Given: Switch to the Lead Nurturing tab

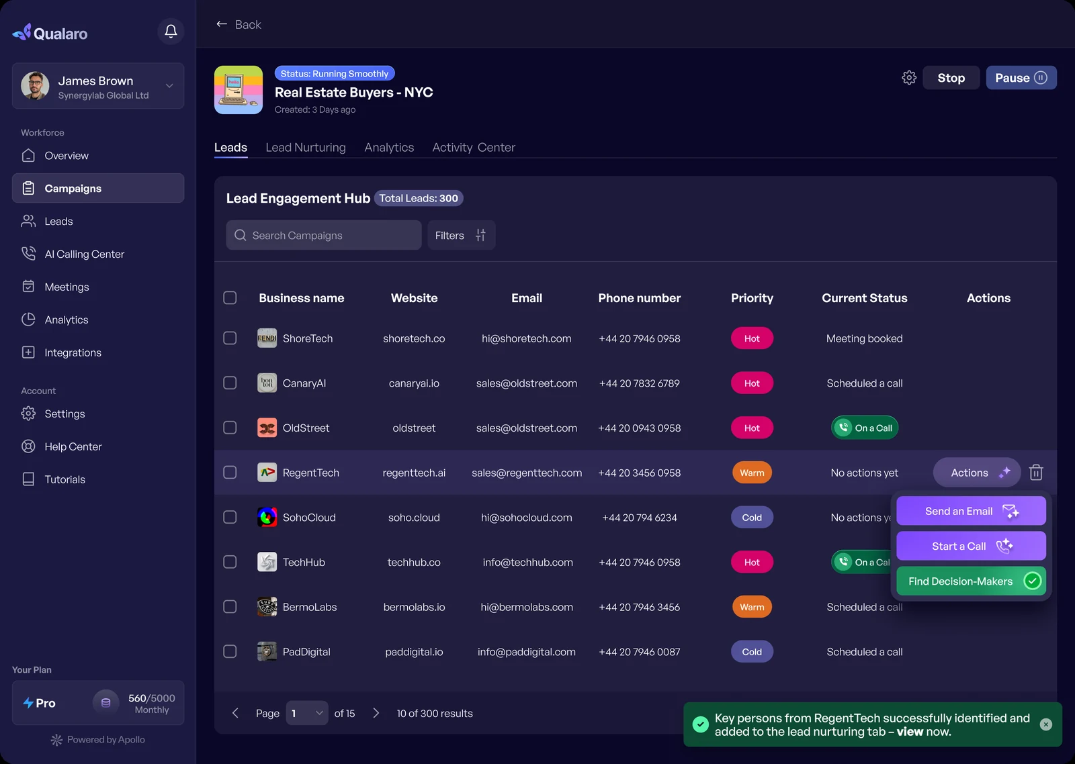Looking at the screenshot, I should coord(306,148).
